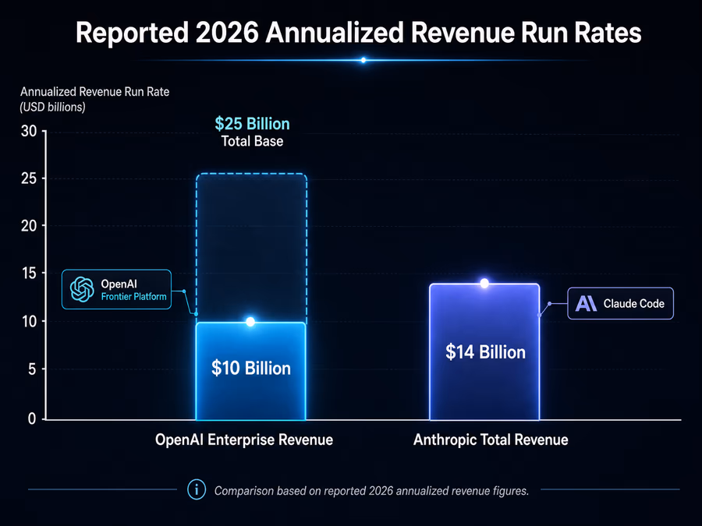The height and width of the screenshot is (526, 702).
Task: Click the dashed $25 Billion total base outline
Action: (251, 248)
